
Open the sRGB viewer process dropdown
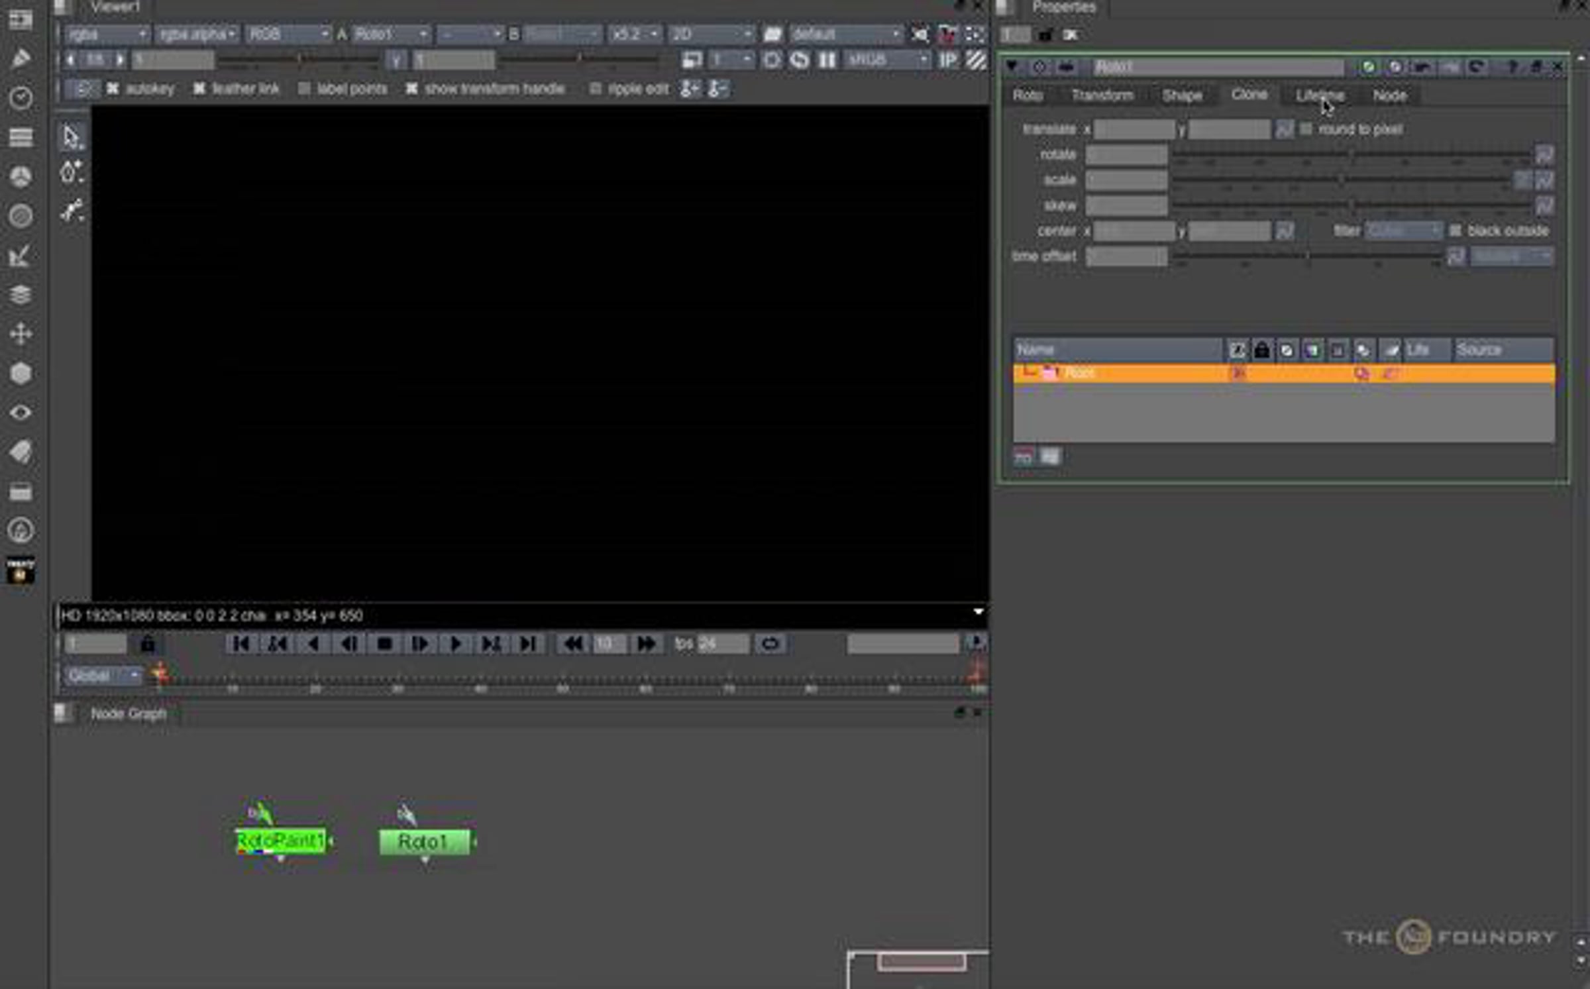tap(887, 60)
